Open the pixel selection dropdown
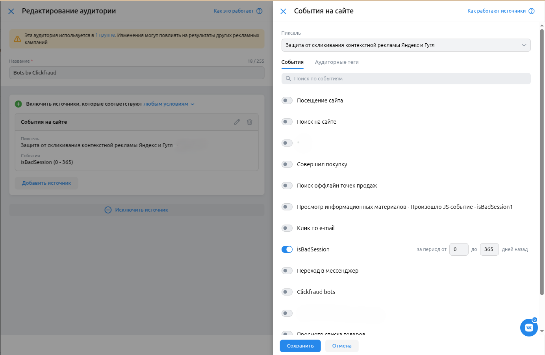 406,45
